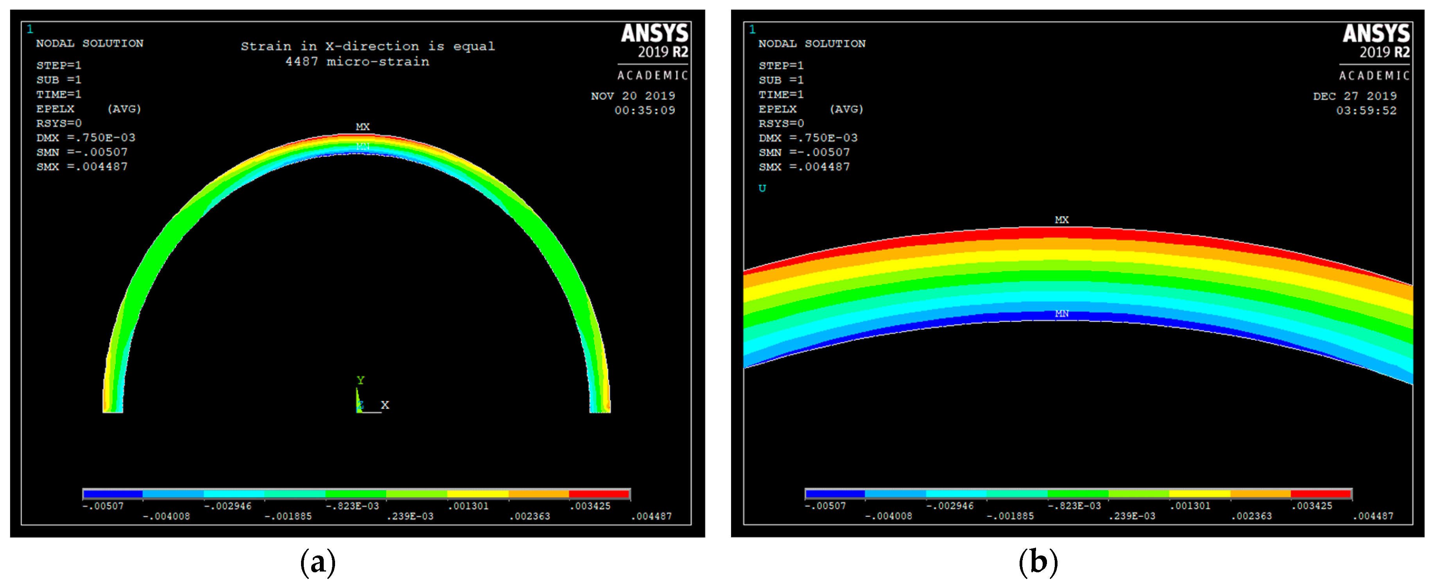Screen dimensions: 1434x586
Task: Click the window number 1 in left plot
Action: tap(29, 29)
